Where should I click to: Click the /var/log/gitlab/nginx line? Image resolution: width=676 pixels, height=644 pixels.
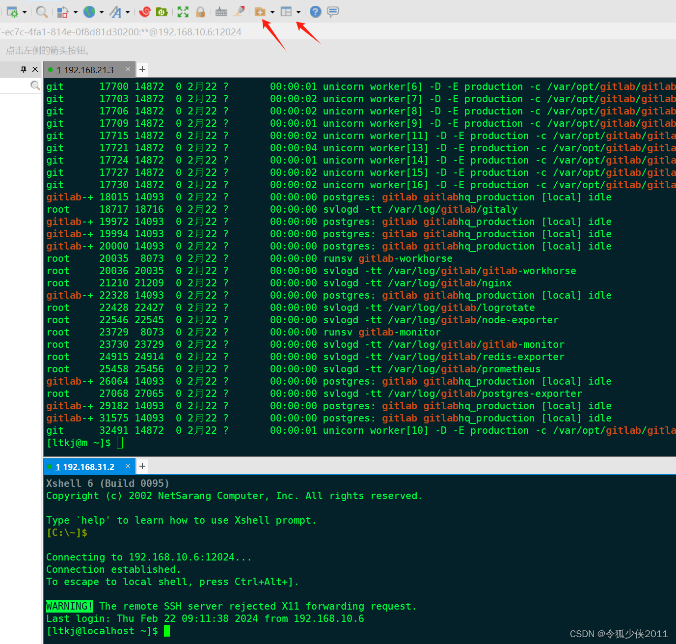[279, 283]
